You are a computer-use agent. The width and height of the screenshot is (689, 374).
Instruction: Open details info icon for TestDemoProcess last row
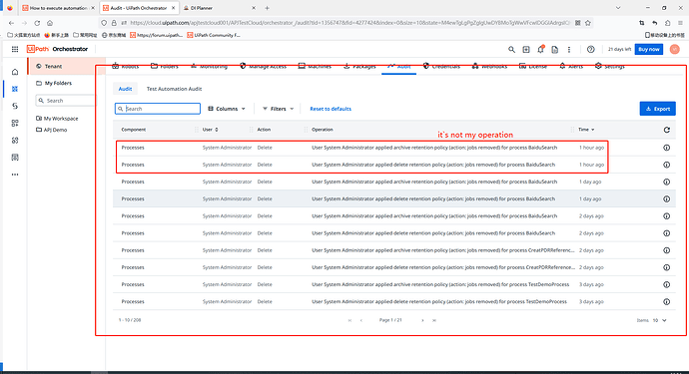pos(667,301)
